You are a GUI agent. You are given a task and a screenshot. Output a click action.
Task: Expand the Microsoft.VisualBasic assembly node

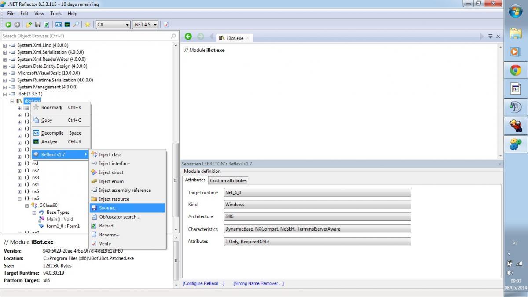[x=5, y=73]
